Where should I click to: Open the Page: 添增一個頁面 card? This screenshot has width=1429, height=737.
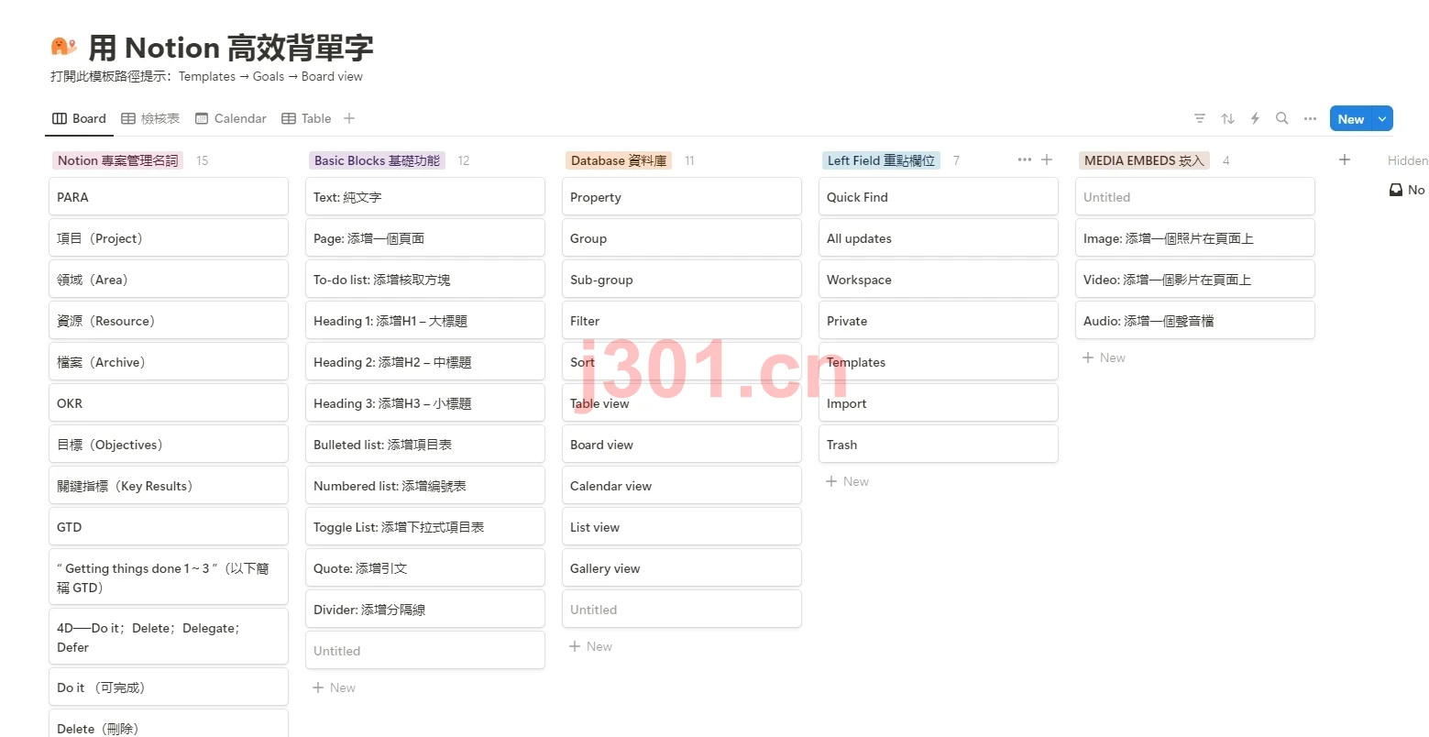tap(425, 238)
